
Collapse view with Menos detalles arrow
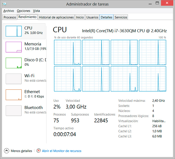(6, 151)
